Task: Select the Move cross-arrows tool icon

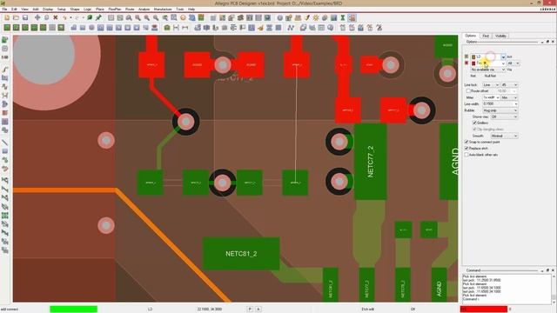Action: 37,17
